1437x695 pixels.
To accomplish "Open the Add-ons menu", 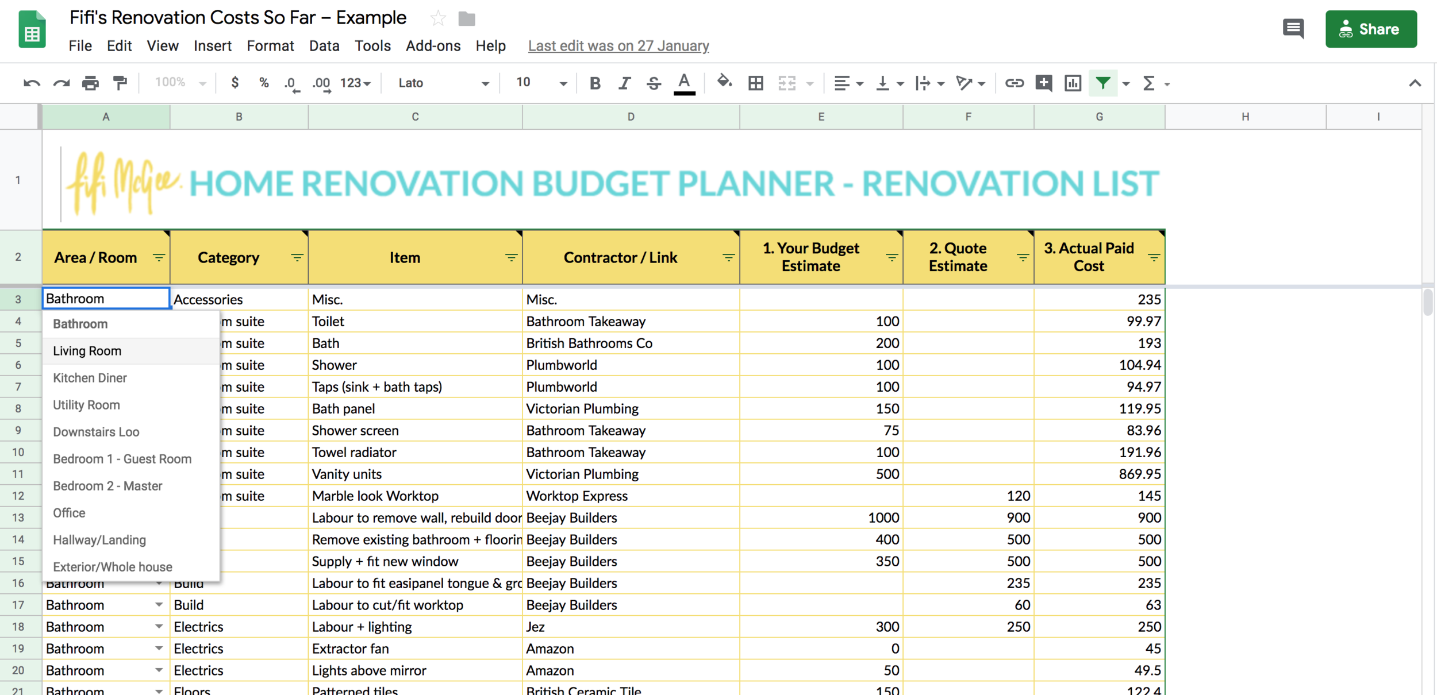I will click(433, 46).
